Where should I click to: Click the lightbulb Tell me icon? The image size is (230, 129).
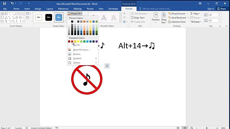click(x=140, y=9)
